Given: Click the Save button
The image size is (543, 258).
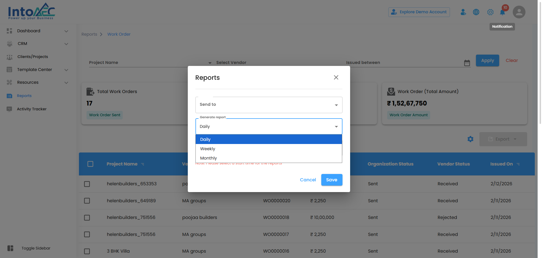Looking at the screenshot, I should [331, 180].
